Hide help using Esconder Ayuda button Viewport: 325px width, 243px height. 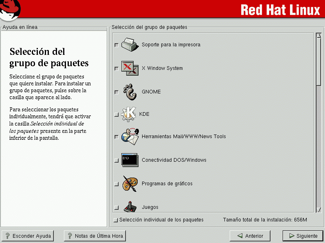click(28, 236)
